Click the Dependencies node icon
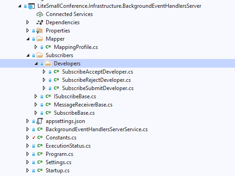The width and height of the screenshot is (235, 176). click(40, 22)
